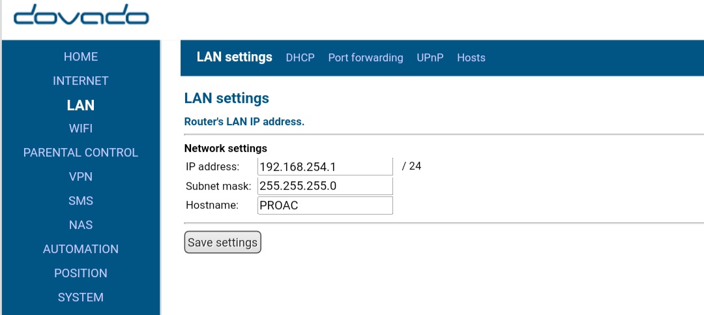The height and width of the screenshot is (315, 704).
Task: Open the HOME sidebar section
Action: pyautogui.click(x=81, y=57)
